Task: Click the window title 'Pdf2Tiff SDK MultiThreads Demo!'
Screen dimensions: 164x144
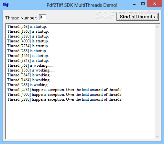Action: pos(82,5)
